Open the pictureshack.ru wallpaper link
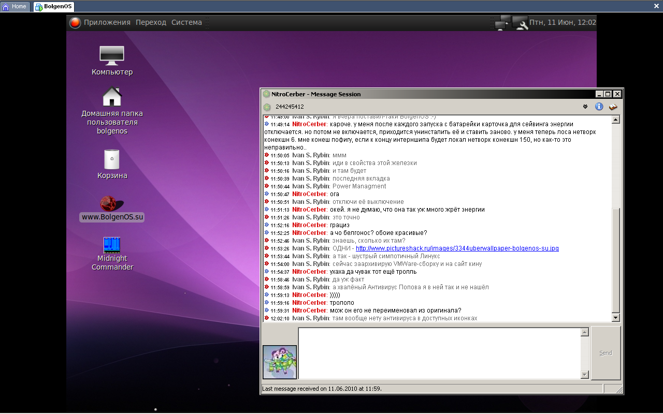663x414 pixels. pos(457,248)
